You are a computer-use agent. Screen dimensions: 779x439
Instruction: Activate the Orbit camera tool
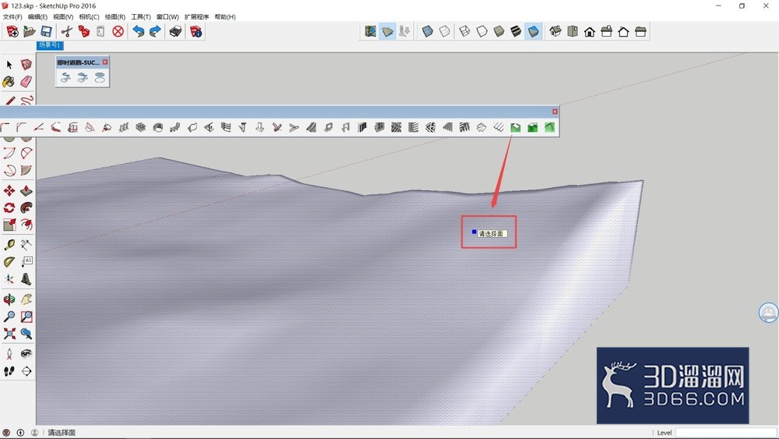click(x=9, y=299)
